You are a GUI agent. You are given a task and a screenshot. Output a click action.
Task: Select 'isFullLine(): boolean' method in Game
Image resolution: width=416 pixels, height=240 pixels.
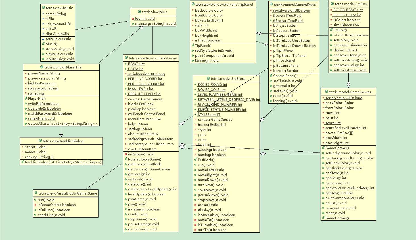pos(54,210)
